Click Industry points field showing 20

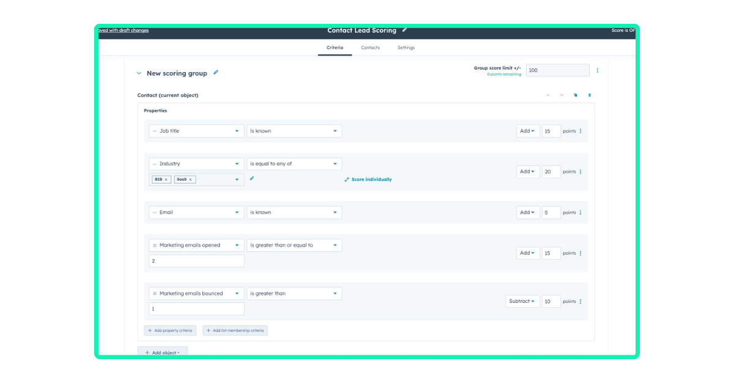[551, 172]
